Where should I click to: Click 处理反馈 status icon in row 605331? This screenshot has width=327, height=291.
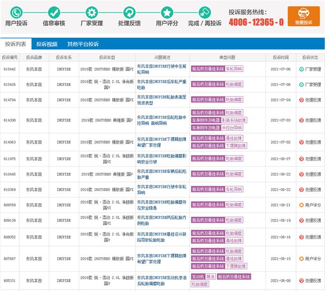pyautogui.click(x=301, y=281)
